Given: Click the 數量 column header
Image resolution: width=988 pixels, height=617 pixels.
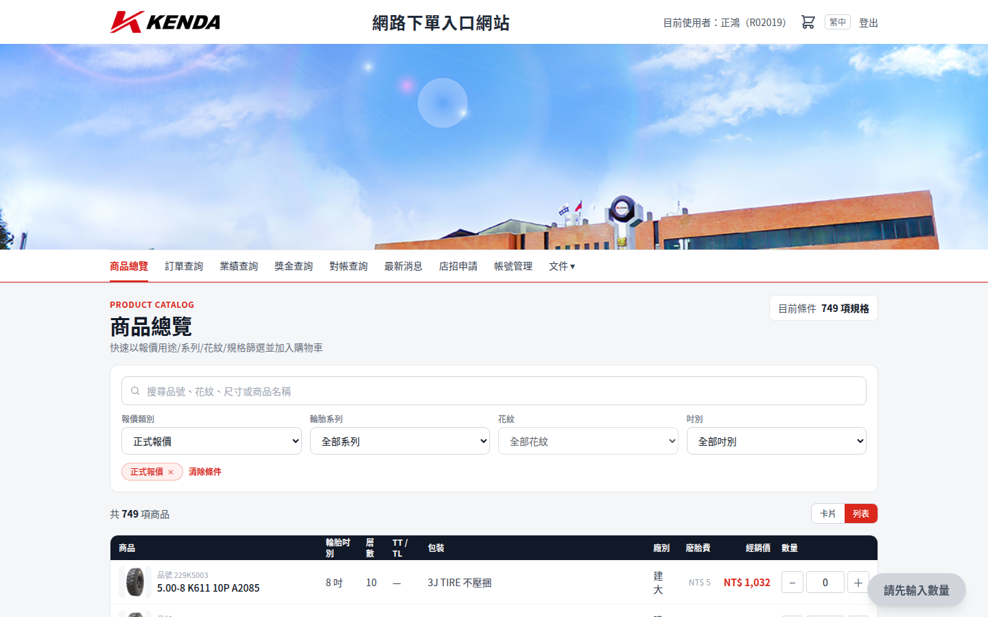Looking at the screenshot, I should click(790, 548).
